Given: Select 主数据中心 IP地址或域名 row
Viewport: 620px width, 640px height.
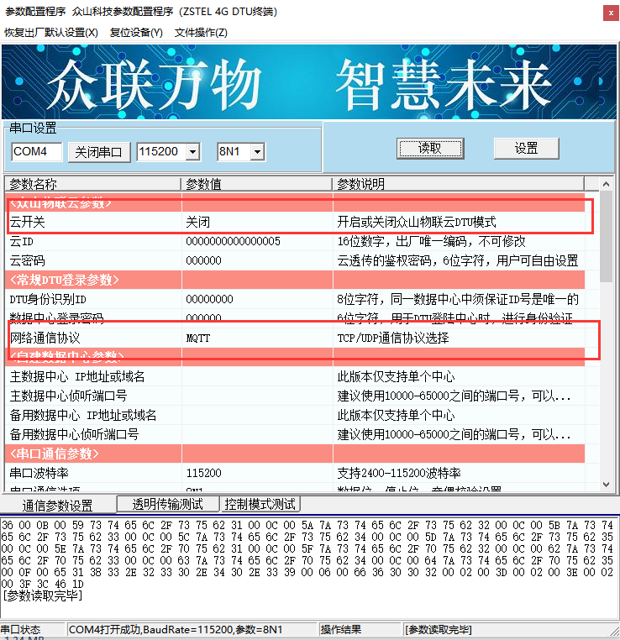Looking at the screenshot, I should click(295, 376).
